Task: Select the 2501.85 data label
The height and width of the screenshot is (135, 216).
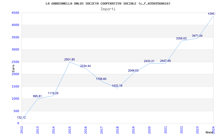Action: pos(69,59)
